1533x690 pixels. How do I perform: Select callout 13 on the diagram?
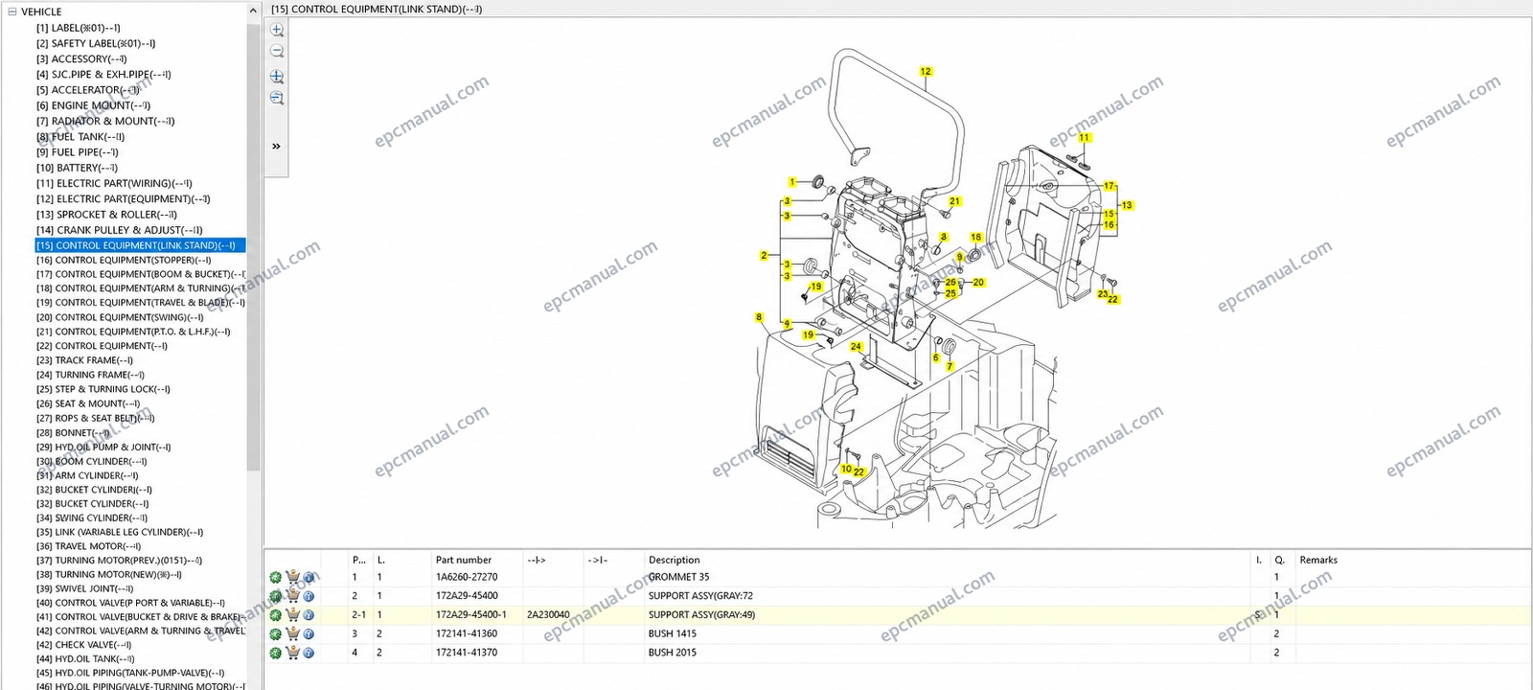pos(1127,205)
